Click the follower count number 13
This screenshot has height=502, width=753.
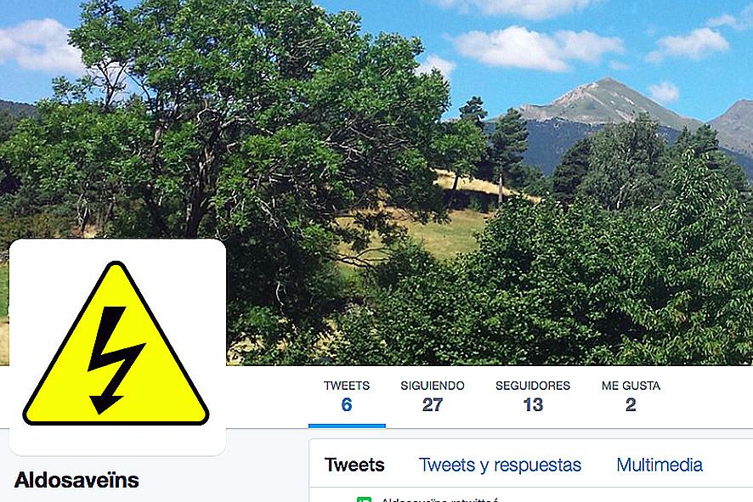[x=533, y=404]
